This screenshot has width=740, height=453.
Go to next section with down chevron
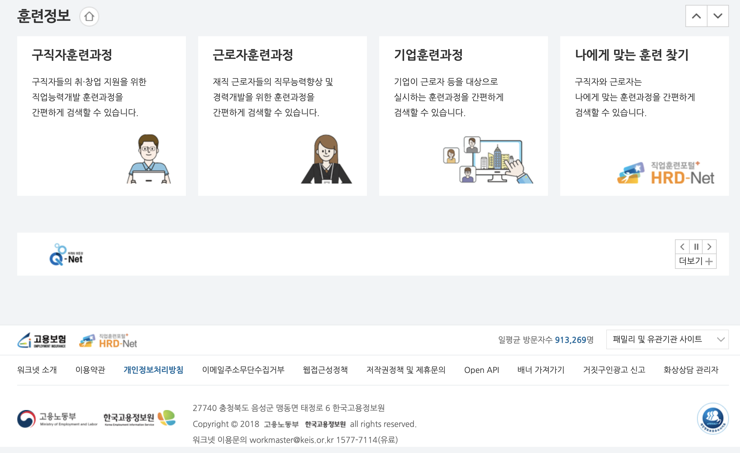pos(718,16)
